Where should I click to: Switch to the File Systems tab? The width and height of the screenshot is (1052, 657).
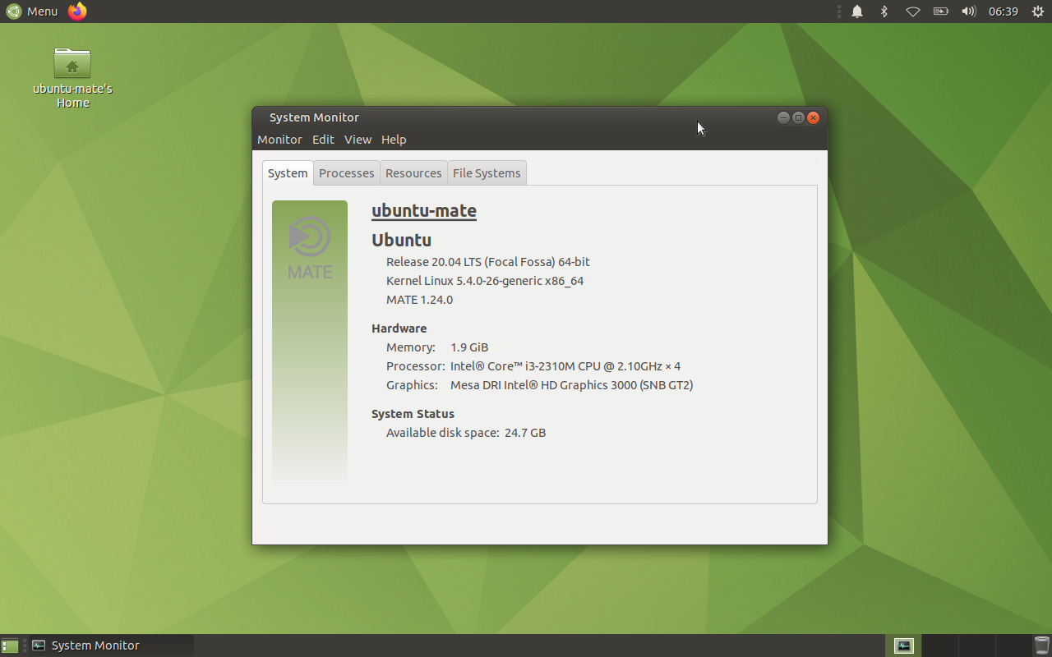(487, 173)
